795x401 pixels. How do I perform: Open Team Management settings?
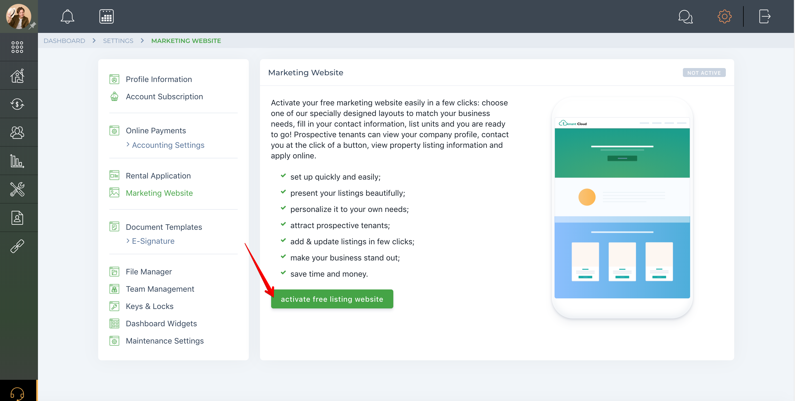click(x=160, y=289)
